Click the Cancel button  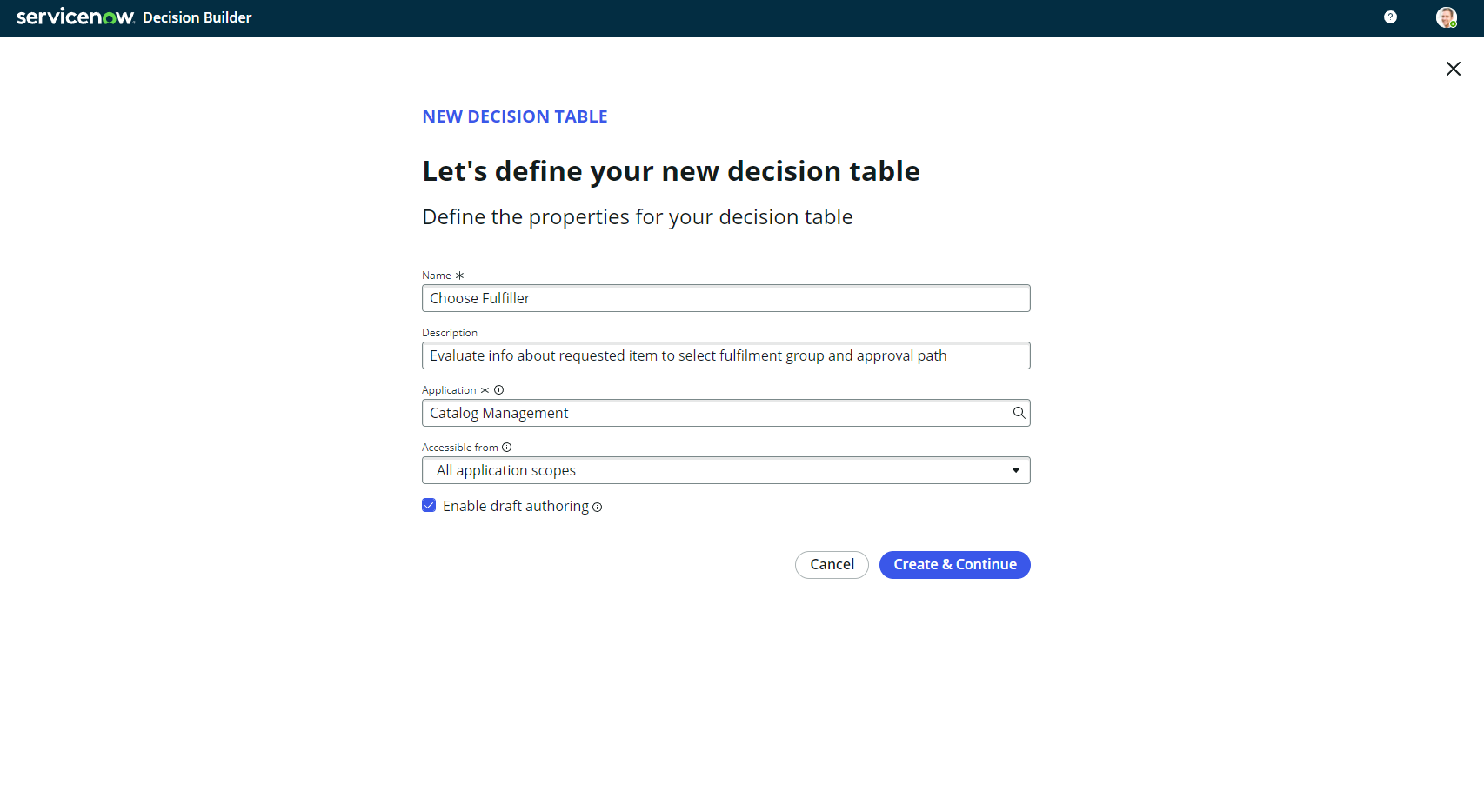click(x=832, y=565)
